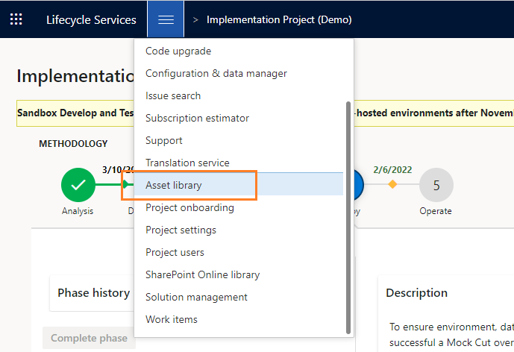The height and width of the screenshot is (352, 514).
Task: Click the Operate phase label
Action: point(436,211)
